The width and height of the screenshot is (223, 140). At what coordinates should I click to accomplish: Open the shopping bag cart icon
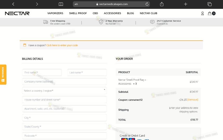pos(209,13)
